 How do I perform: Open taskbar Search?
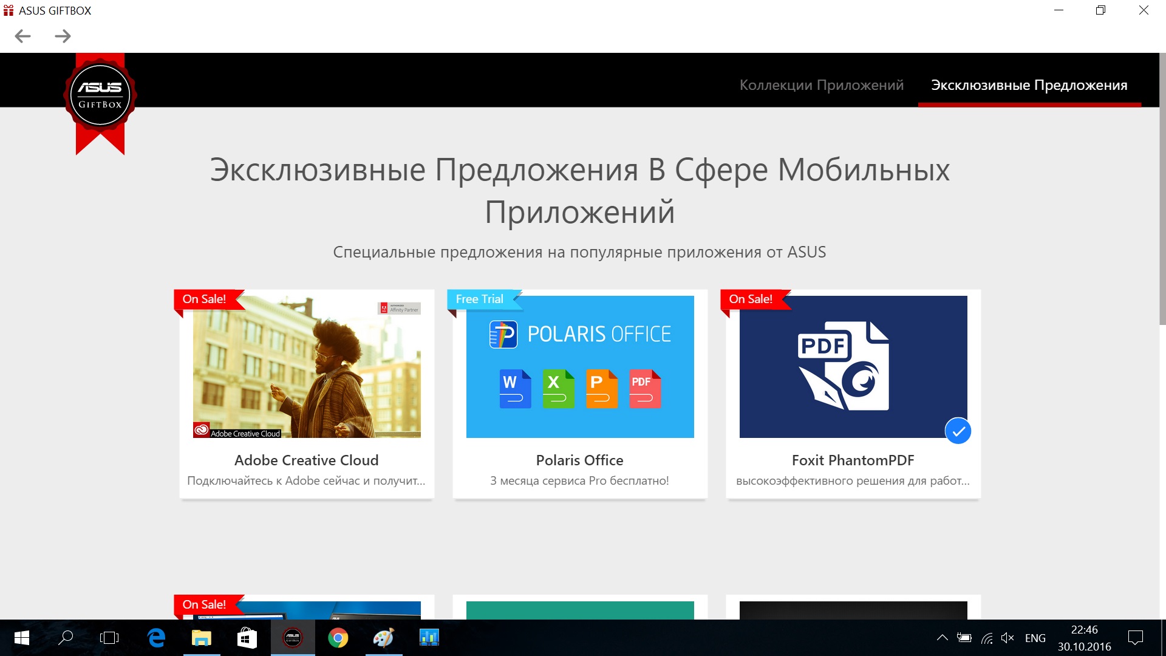tap(66, 638)
